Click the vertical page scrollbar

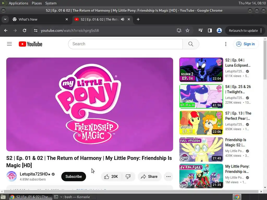[265, 60]
